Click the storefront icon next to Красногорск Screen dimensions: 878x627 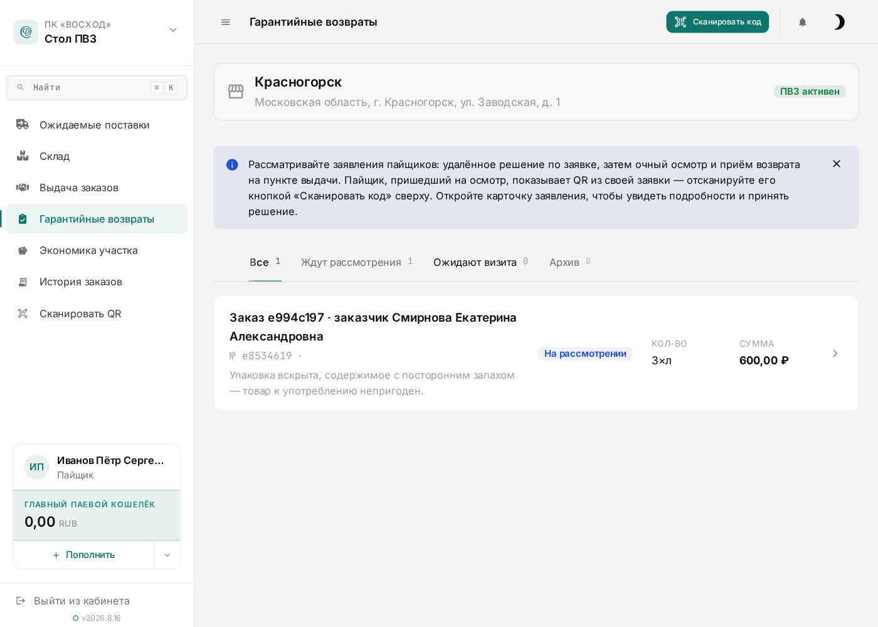click(x=236, y=92)
